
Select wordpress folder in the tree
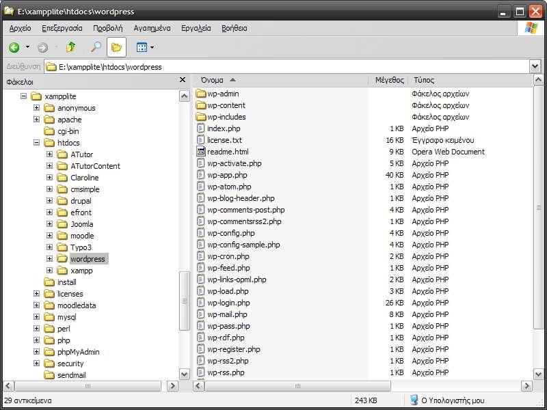(88, 259)
